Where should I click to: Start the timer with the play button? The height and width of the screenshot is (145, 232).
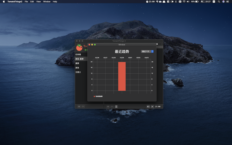(152, 106)
